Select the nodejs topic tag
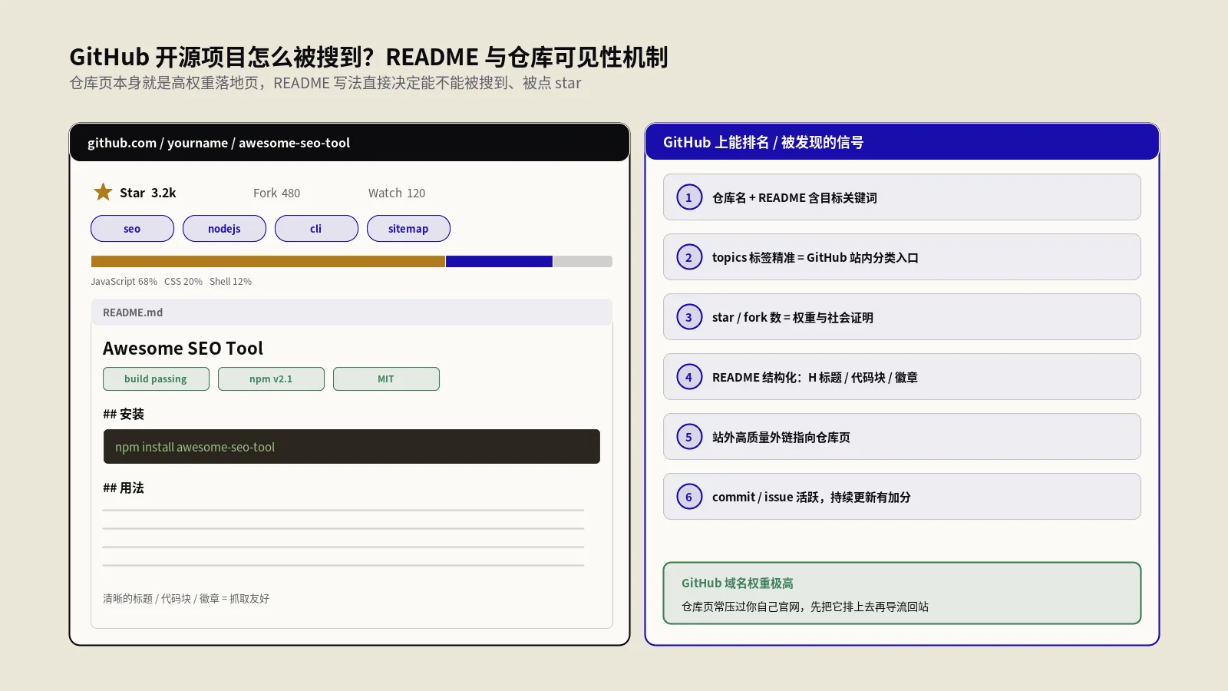Screen dimensions: 1228x691 pos(224,229)
